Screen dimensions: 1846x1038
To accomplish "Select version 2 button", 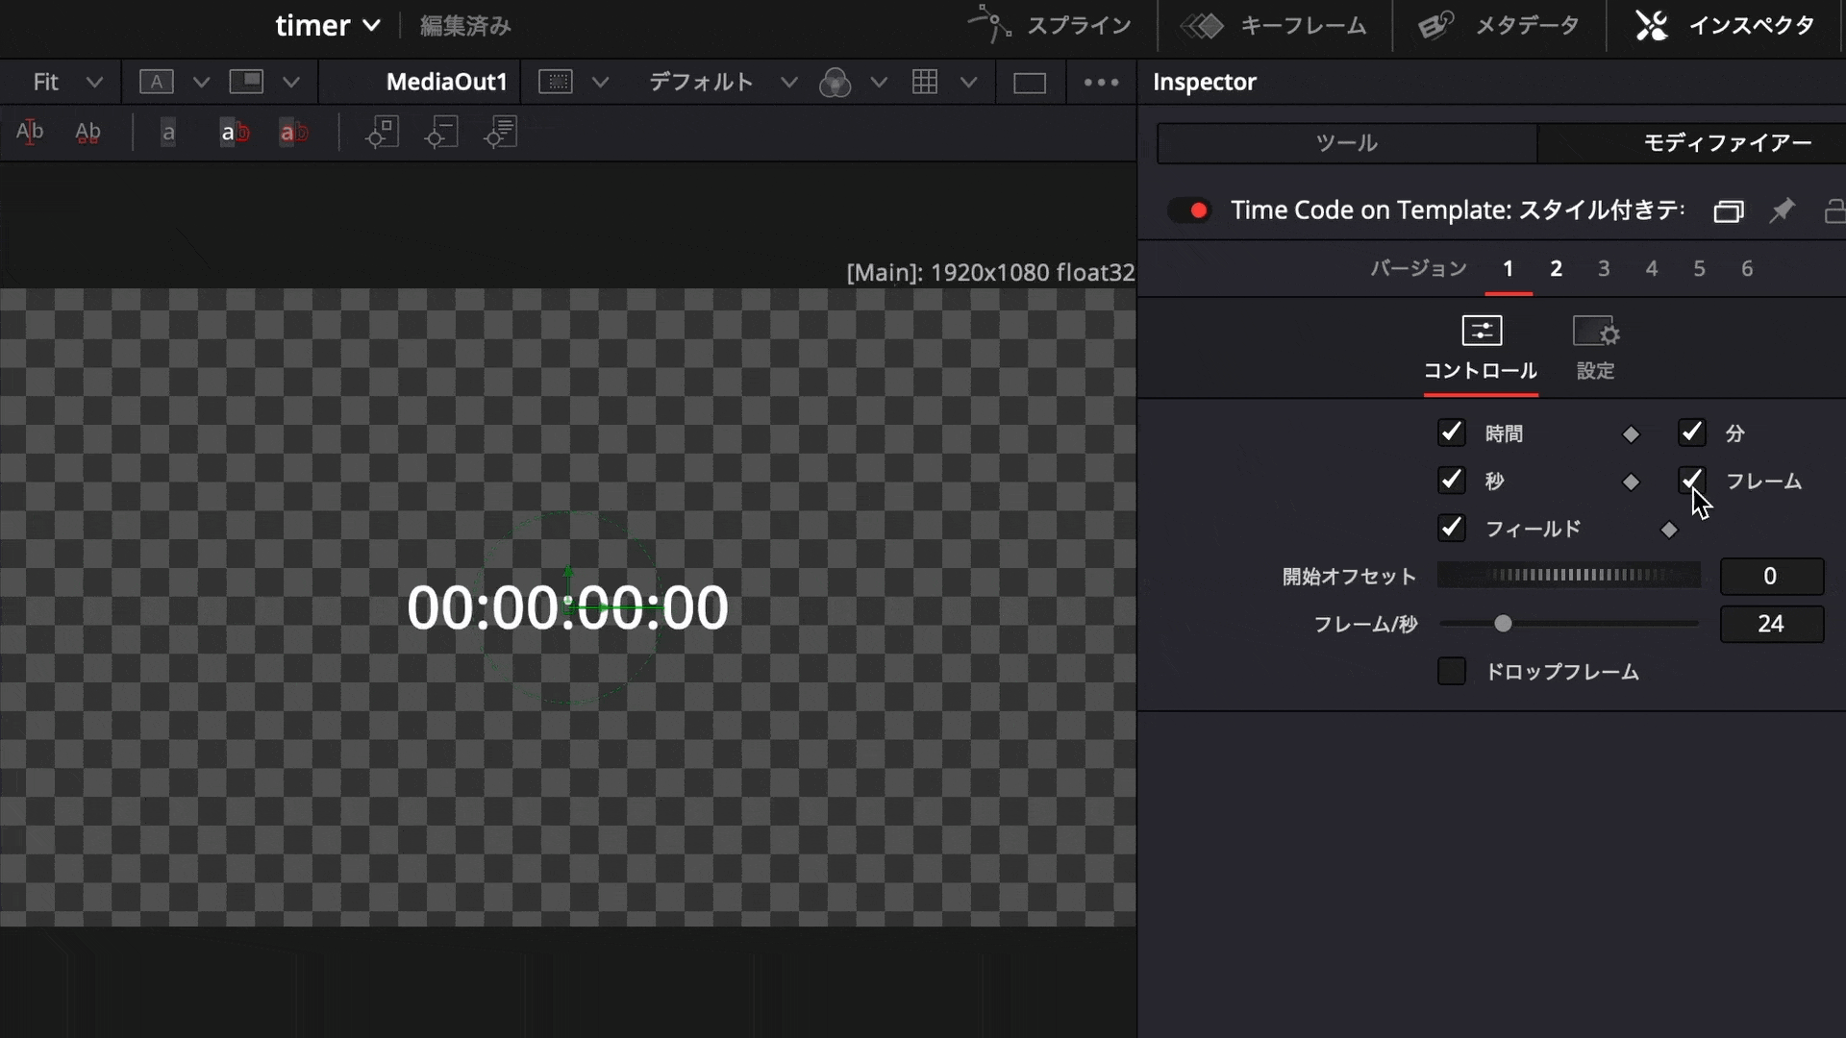I will 1556,269.
